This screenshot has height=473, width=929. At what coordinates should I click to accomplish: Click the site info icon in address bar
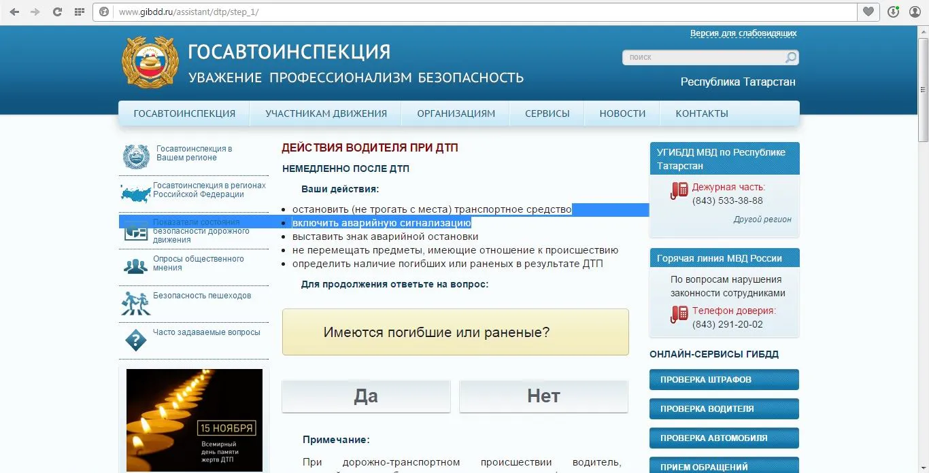point(104,12)
